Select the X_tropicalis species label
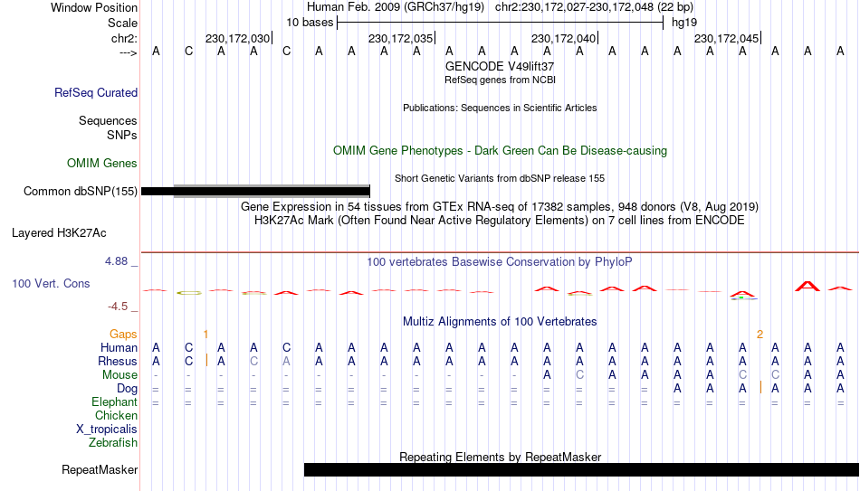Screen dimensions: 860x491 pos(107,430)
